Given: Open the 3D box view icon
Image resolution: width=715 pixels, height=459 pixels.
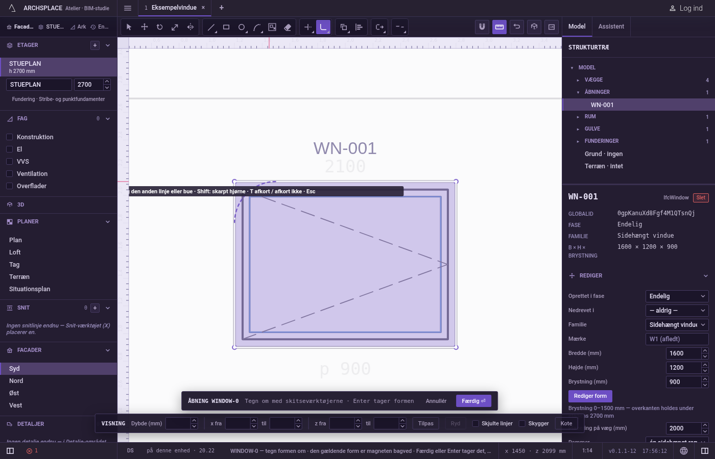Looking at the screenshot, I should coord(534,27).
